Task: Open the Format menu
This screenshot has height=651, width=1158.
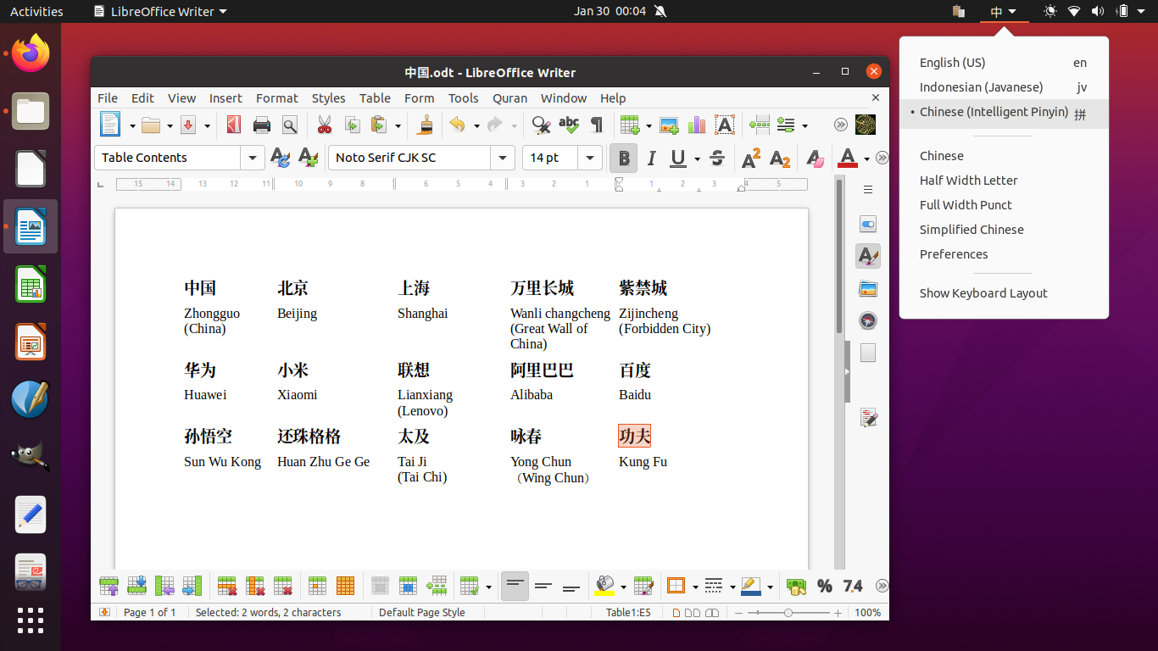Action: 277,98
